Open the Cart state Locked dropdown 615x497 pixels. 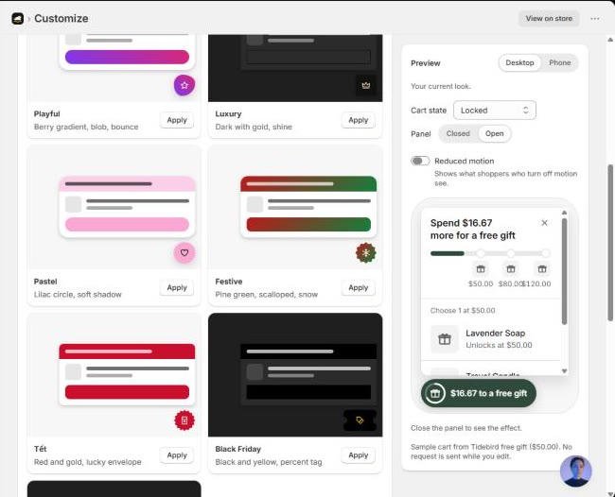tap(495, 111)
